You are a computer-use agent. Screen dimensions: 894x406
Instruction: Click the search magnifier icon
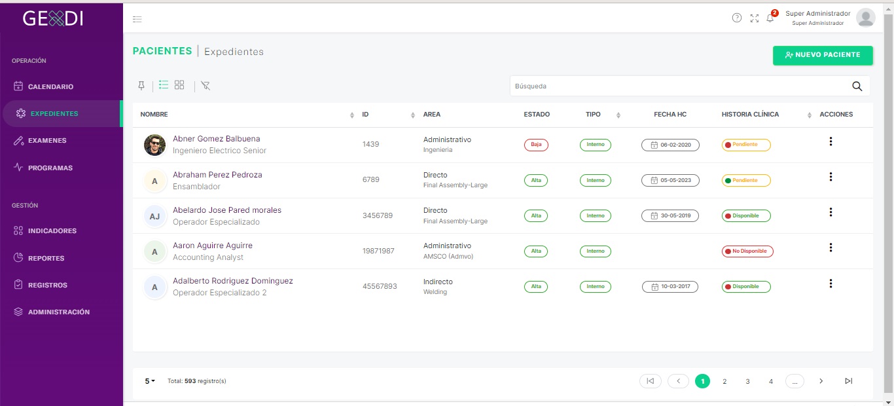click(857, 86)
